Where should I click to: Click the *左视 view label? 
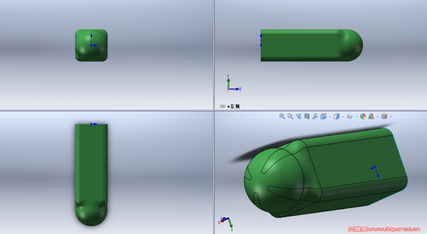tap(234, 106)
